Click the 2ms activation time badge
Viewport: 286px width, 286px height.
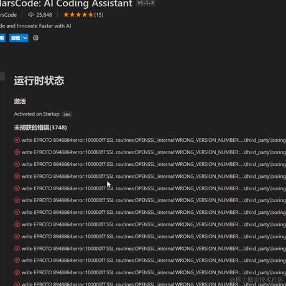point(67,114)
